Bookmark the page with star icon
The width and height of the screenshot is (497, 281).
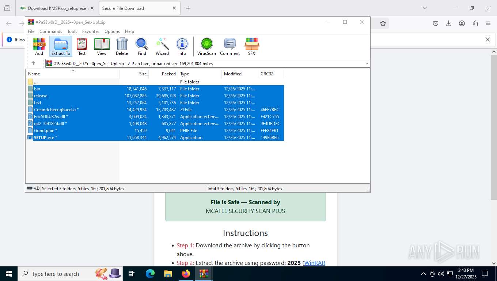(x=383, y=23)
